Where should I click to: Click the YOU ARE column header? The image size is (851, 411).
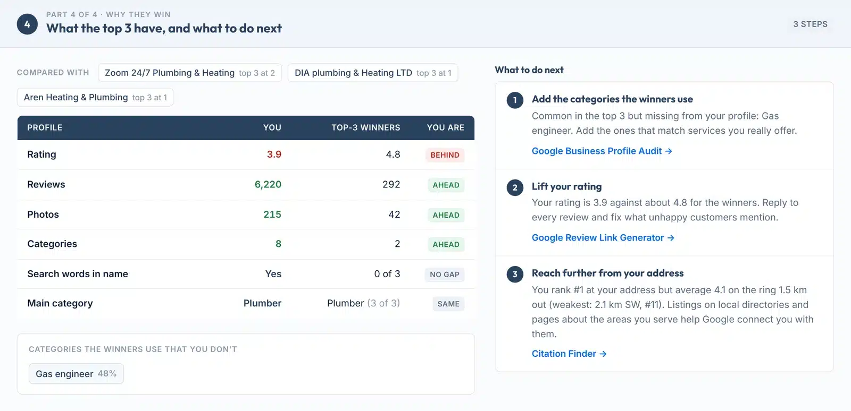tap(446, 127)
